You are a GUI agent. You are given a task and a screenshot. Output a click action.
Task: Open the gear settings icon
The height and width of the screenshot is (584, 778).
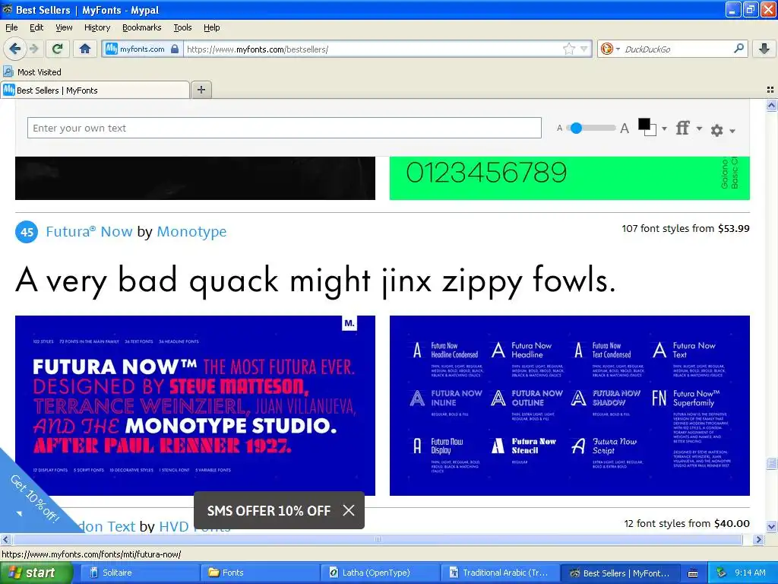(x=716, y=130)
